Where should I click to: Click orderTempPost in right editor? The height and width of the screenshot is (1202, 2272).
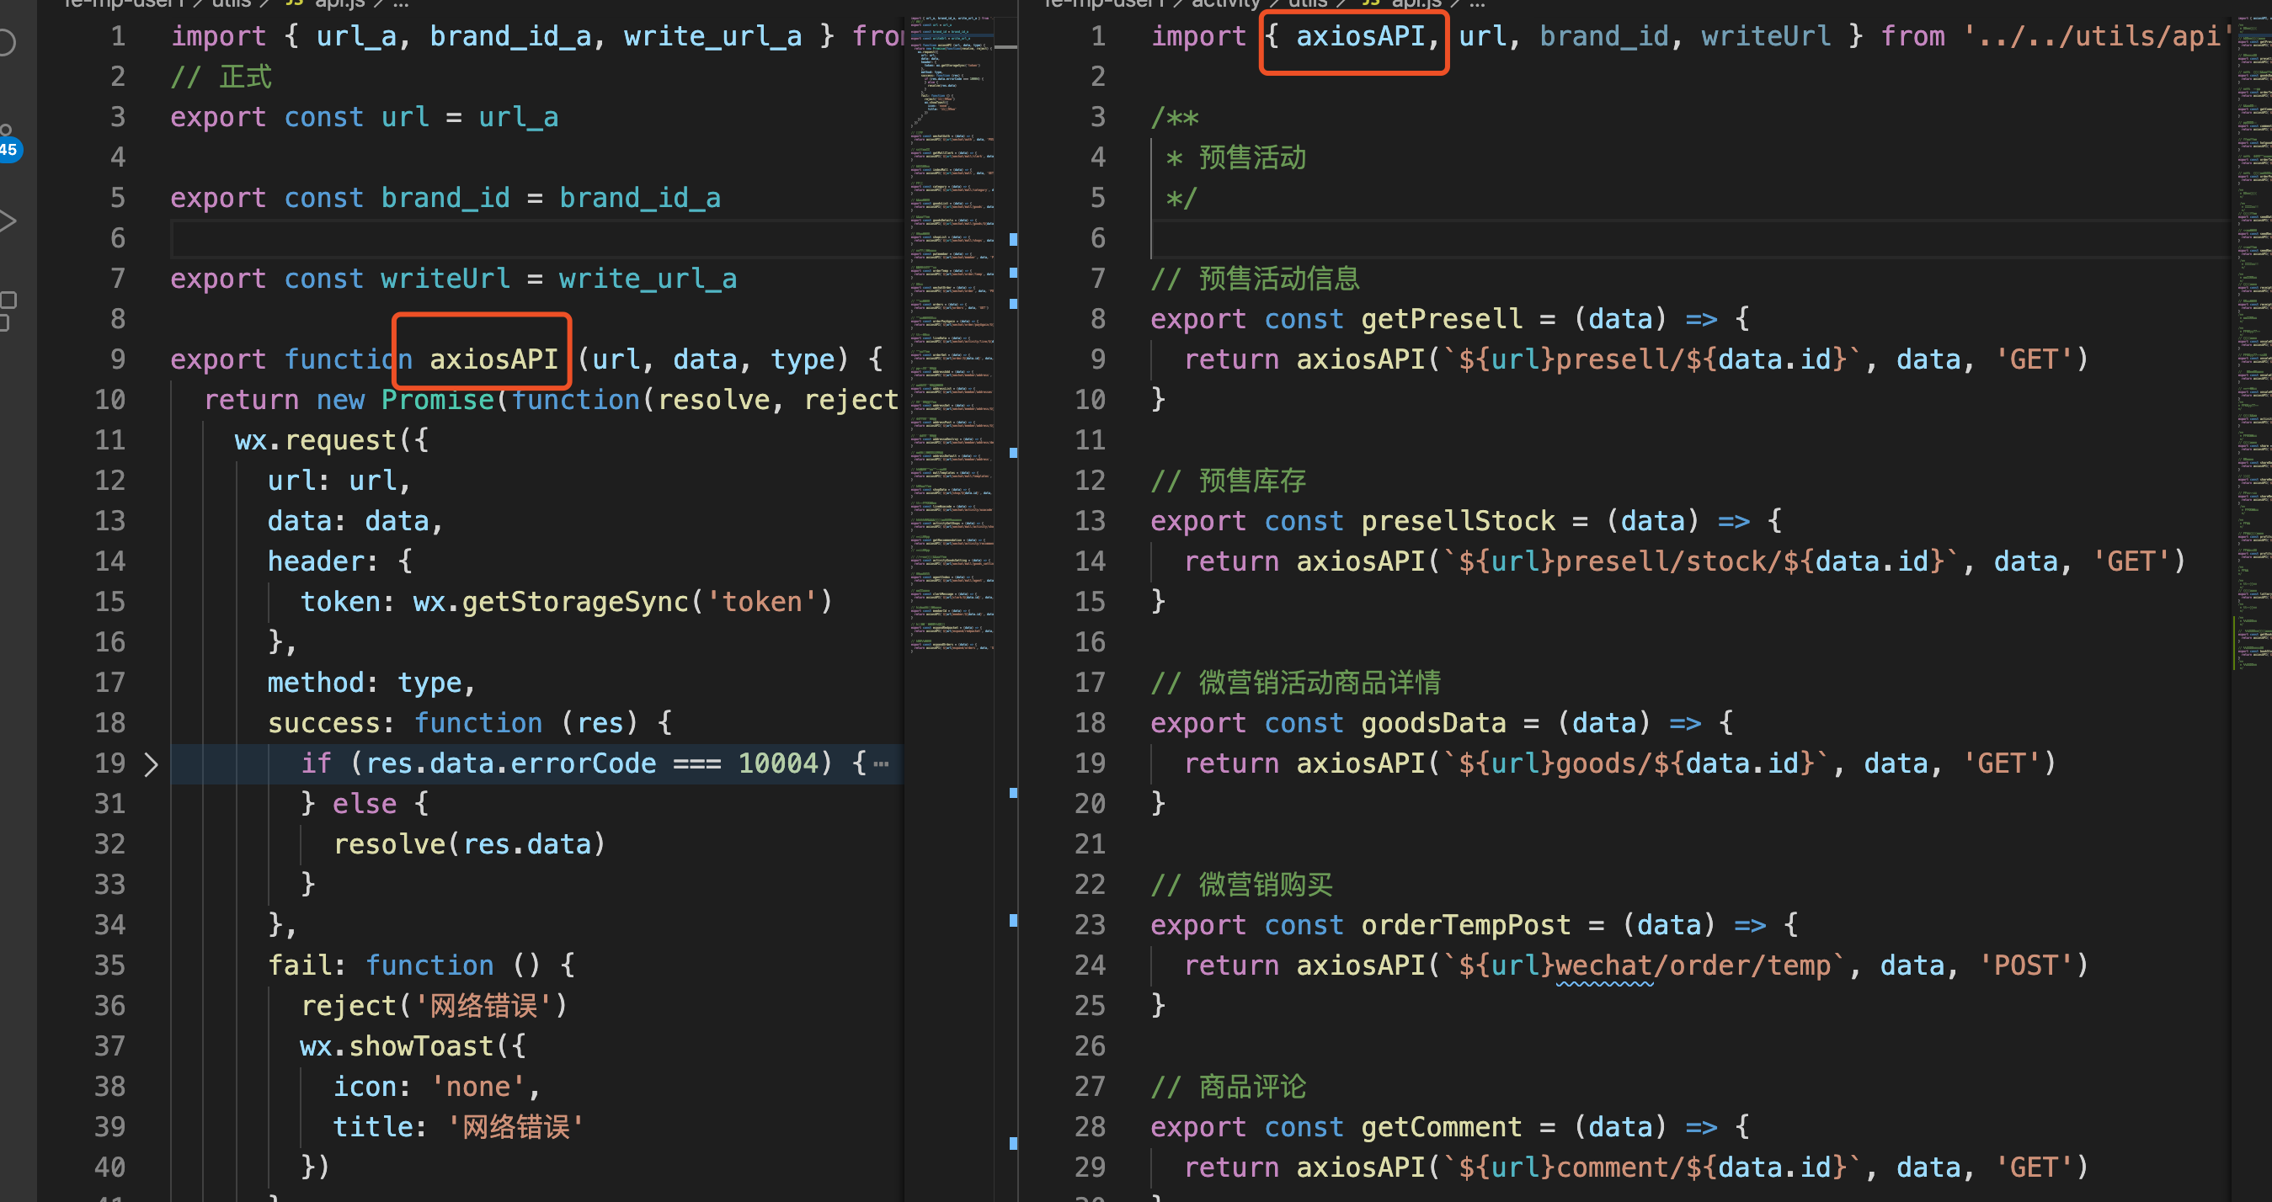[x=1465, y=925]
